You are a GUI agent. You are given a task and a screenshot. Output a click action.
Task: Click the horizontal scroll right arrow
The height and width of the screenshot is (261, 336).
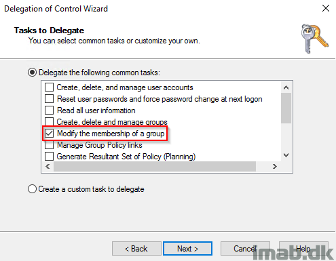275,167
